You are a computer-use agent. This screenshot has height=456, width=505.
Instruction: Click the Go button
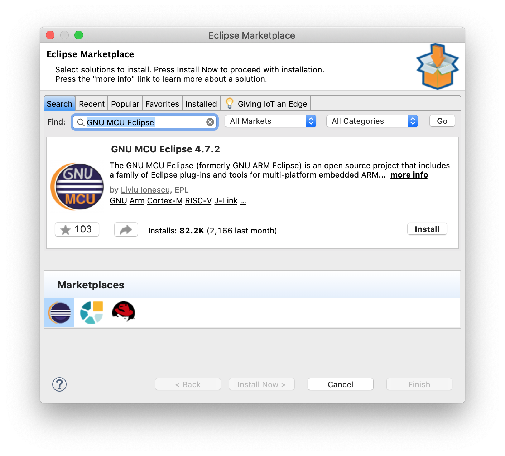point(442,121)
